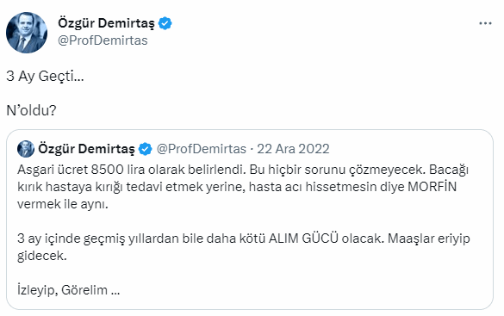
Task: Click 'vermek ile aynı.' line in quoted tweet
Action: coord(63,204)
